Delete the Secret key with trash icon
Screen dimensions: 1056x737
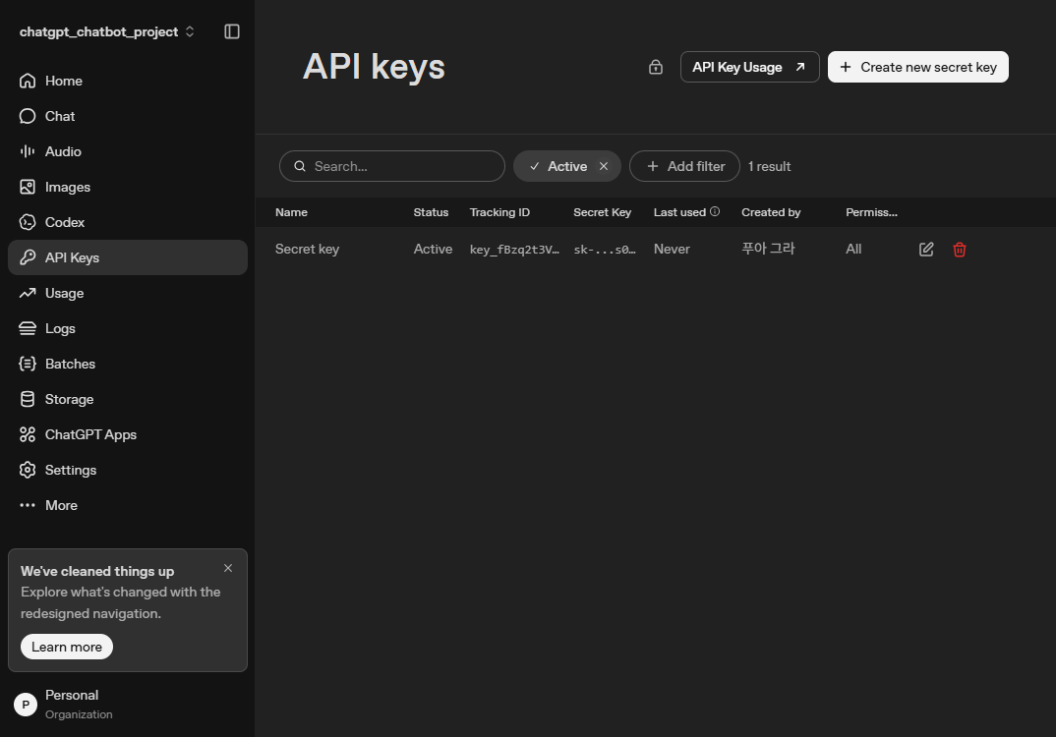[960, 250]
